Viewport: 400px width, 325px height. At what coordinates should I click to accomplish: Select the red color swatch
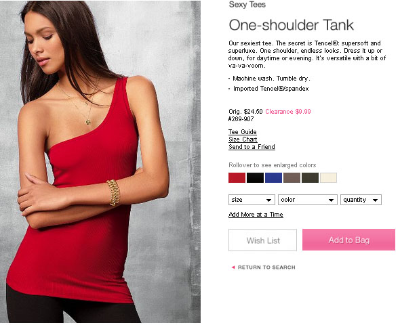pyautogui.click(x=237, y=178)
